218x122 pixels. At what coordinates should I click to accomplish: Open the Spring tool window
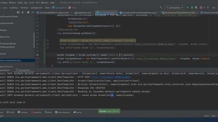coord(77,112)
